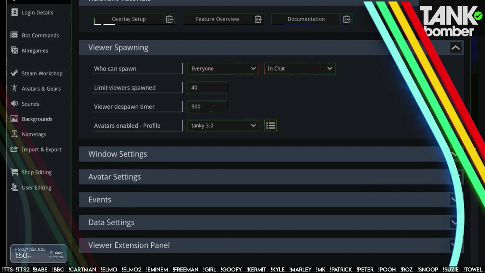Expand the Avatar Settings section
This screenshot has height=273, width=485.
(x=271, y=177)
